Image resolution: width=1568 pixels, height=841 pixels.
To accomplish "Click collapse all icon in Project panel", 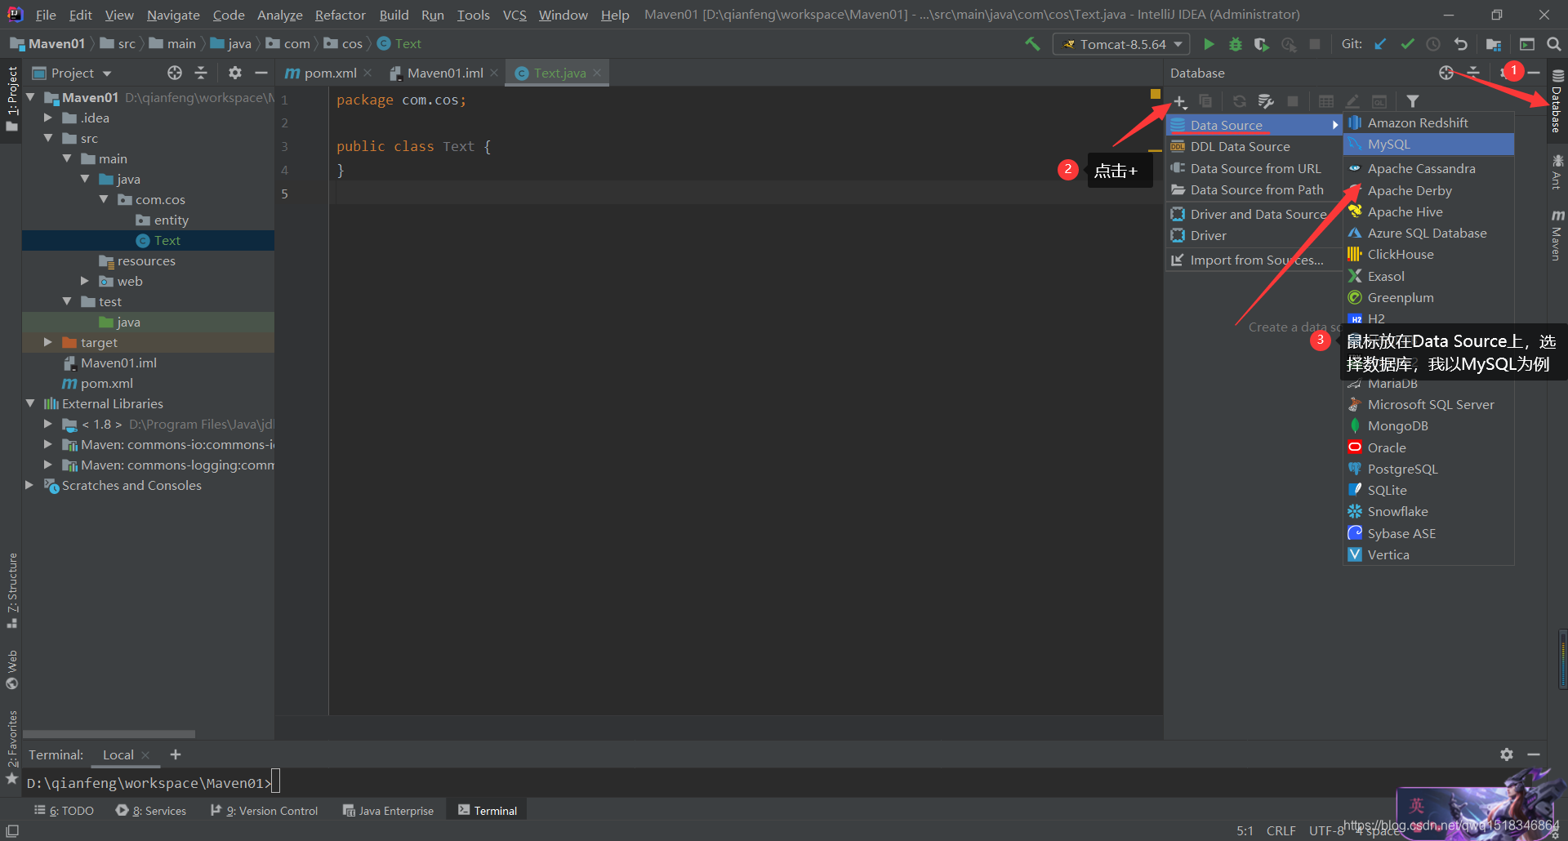I will [x=201, y=73].
